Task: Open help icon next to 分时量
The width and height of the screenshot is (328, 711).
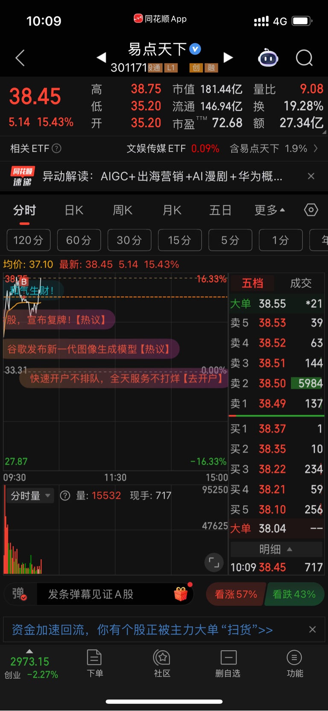Action: pos(65,496)
